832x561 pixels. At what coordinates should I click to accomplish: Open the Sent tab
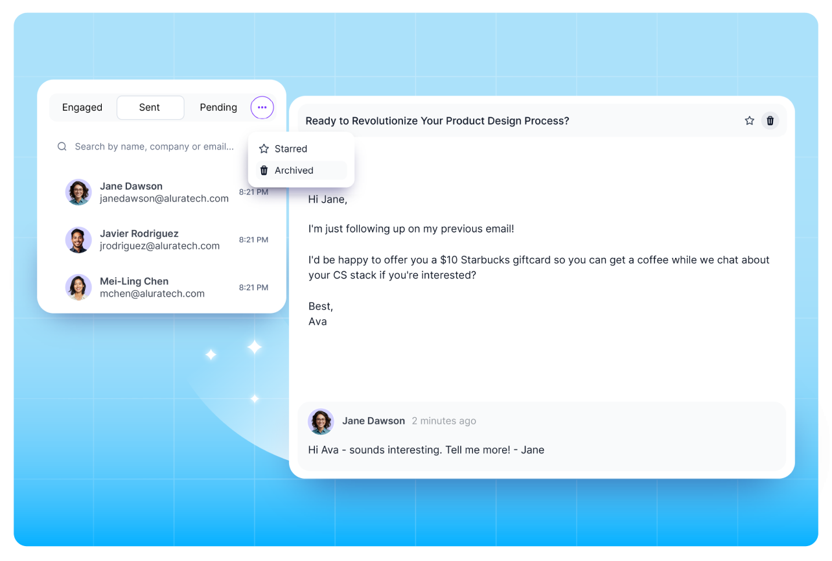tap(150, 108)
